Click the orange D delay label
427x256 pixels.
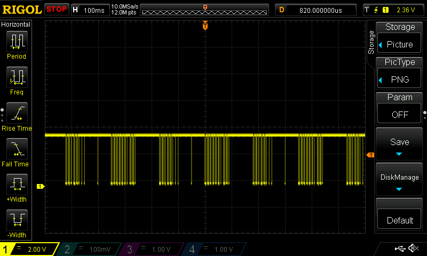coord(282,10)
